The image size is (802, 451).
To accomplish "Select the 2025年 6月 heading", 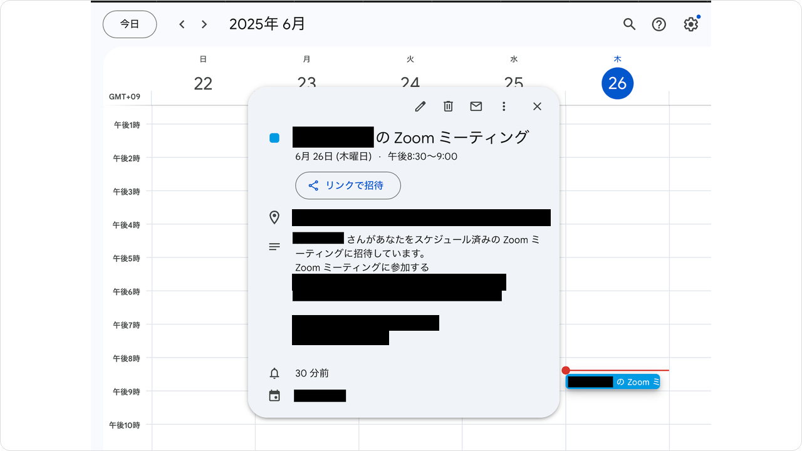I will pos(268,24).
